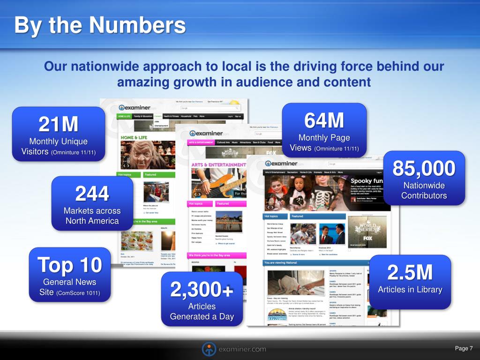Click the 244 Markets across North America box
Viewport: 480px width, 360px height.
click(92, 203)
